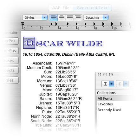
Task: Click the Ascendant value 15Vir46'41"
Action: [x=65, y=63]
